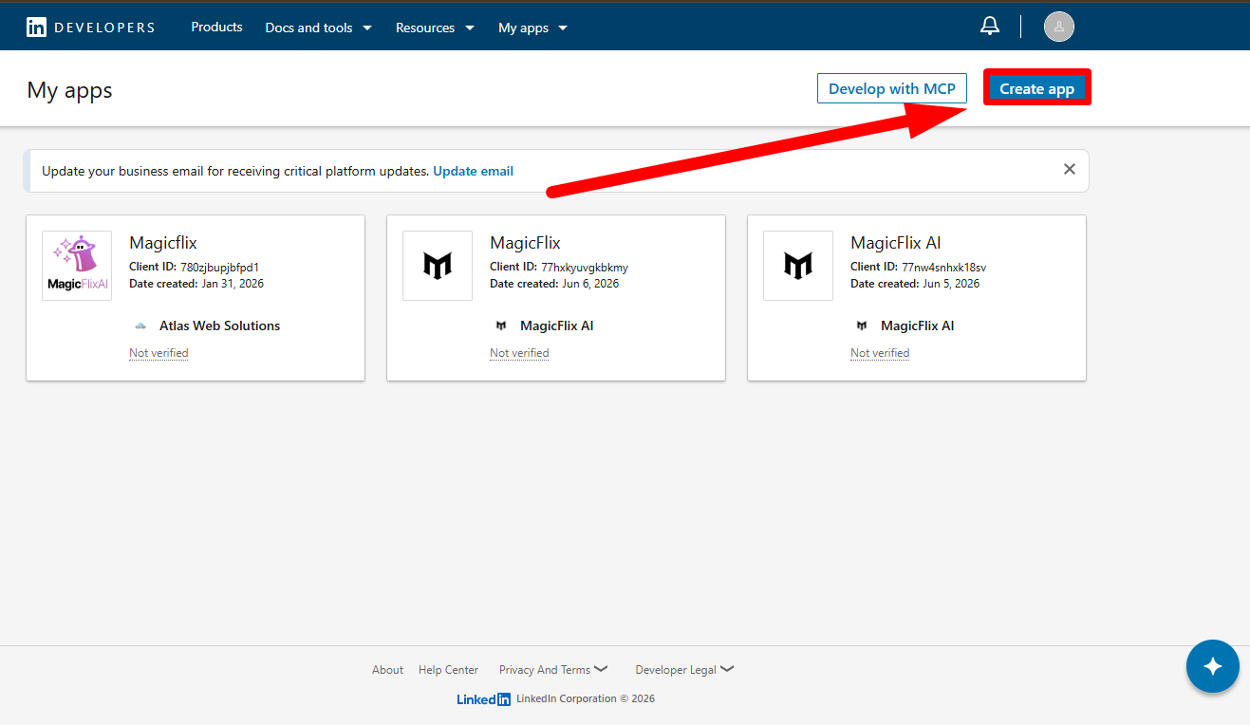
Task: Open the notifications bell
Action: 990,27
